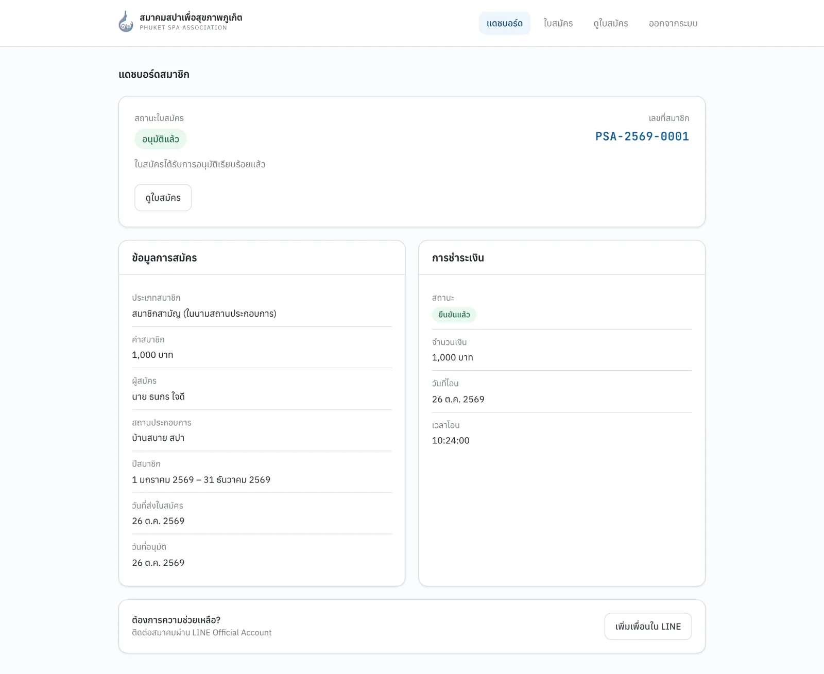Open the แดชบอร์ด tab

(x=505, y=23)
